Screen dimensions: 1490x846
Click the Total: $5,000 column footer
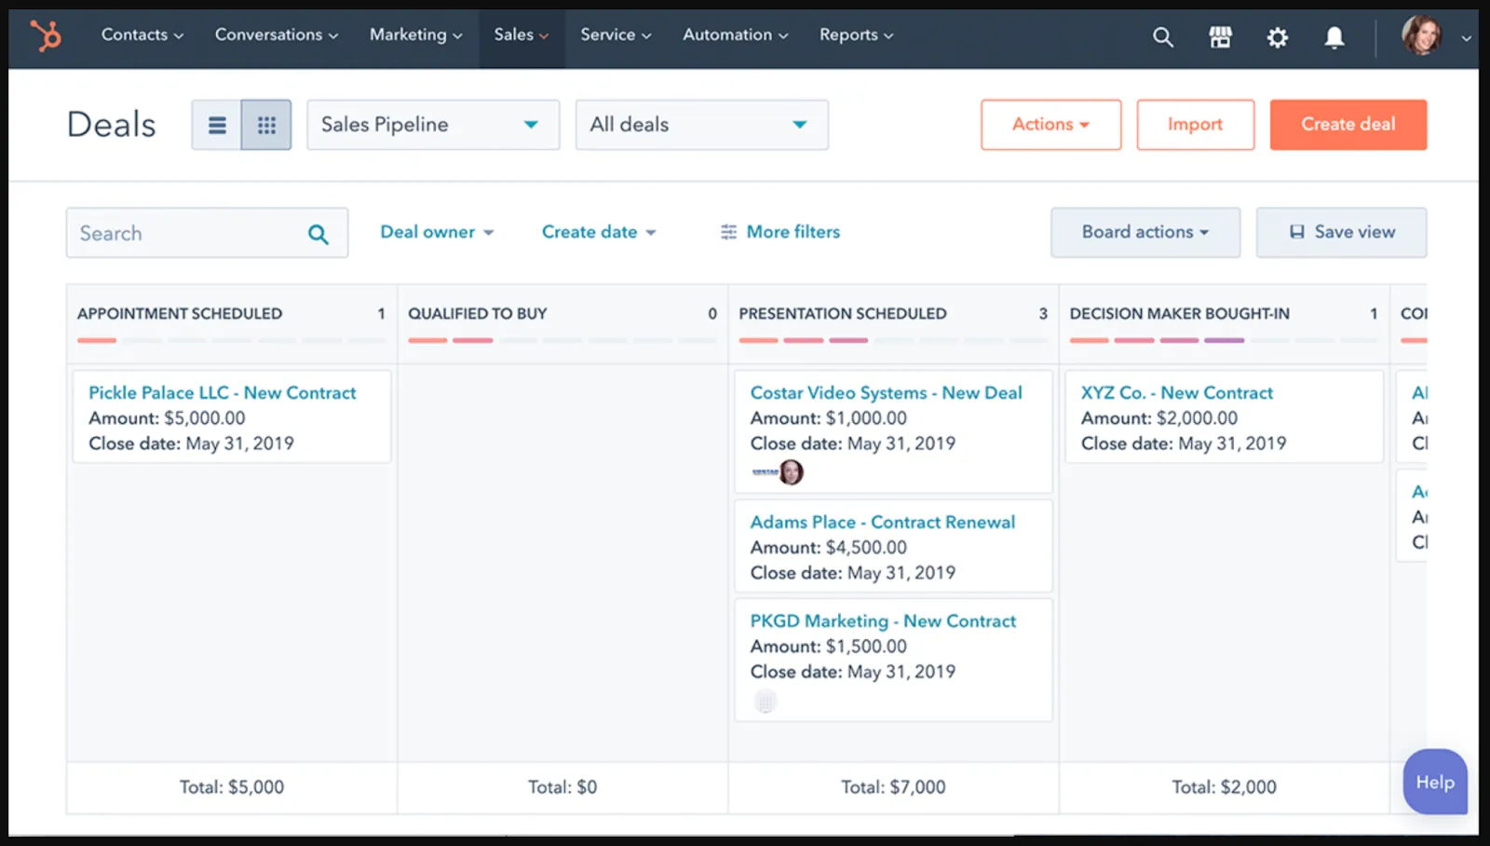point(232,787)
